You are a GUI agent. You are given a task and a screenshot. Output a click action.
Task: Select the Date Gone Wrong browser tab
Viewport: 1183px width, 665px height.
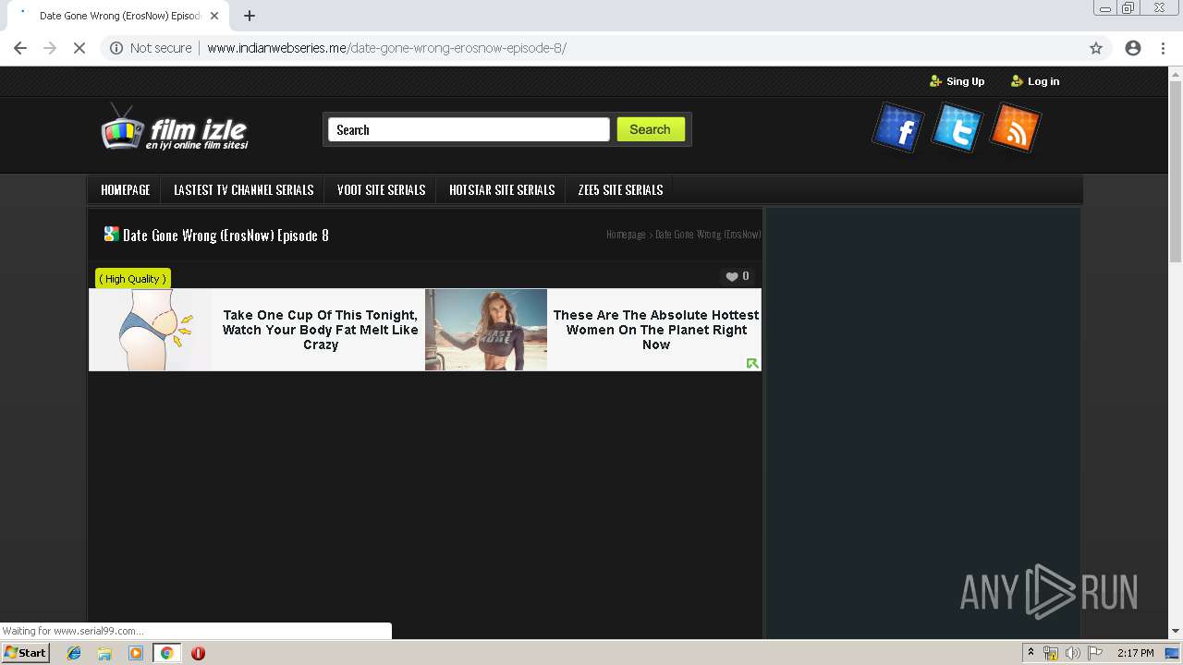[x=120, y=16]
